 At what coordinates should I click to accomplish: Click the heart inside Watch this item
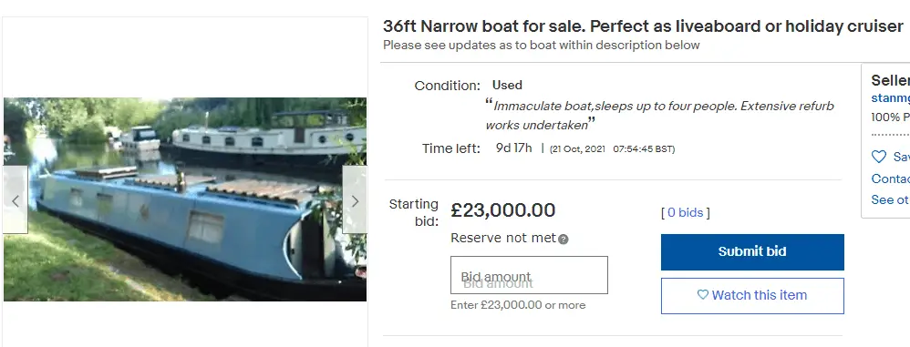click(x=702, y=295)
